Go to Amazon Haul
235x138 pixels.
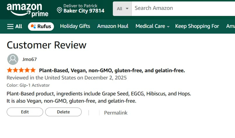113,26
